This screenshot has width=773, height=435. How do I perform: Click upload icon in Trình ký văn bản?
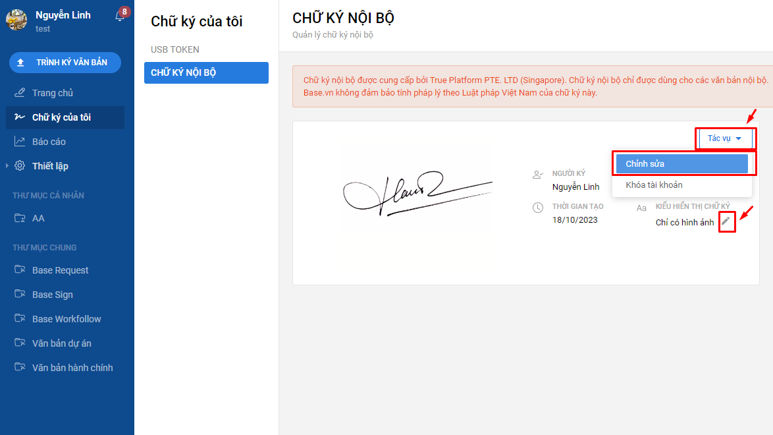[20, 63]
